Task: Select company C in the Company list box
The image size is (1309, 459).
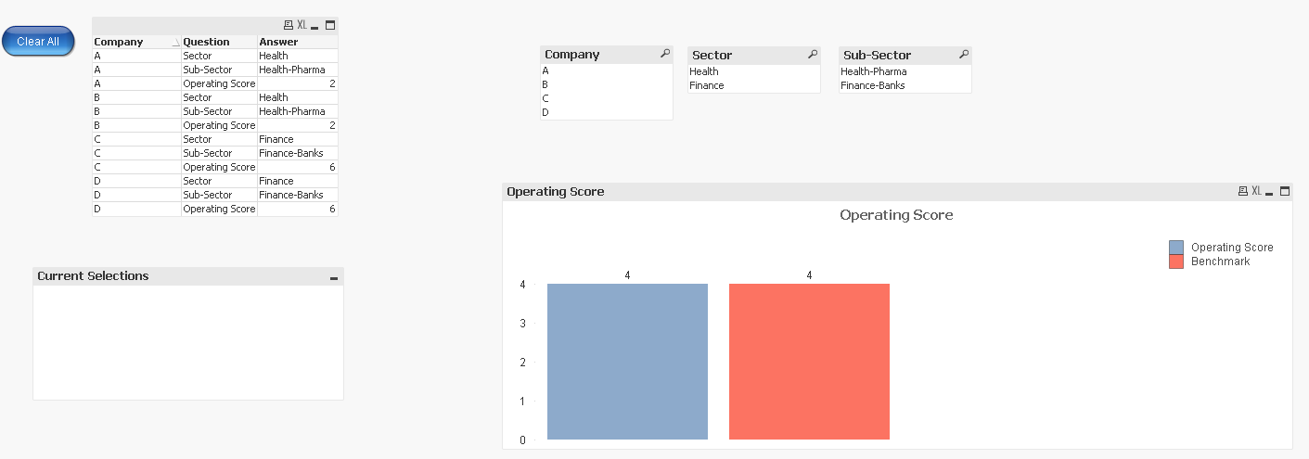Action: [x=545, y=98]
